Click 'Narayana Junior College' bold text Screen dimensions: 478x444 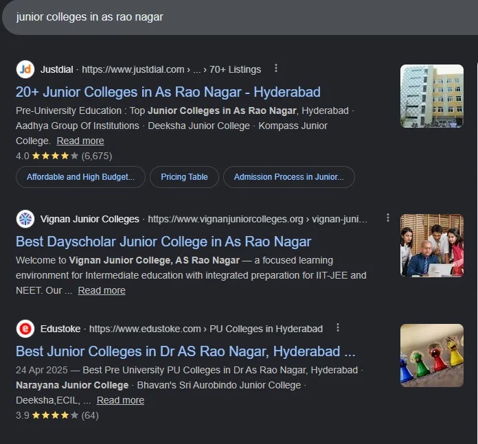[x=72, y=385]
